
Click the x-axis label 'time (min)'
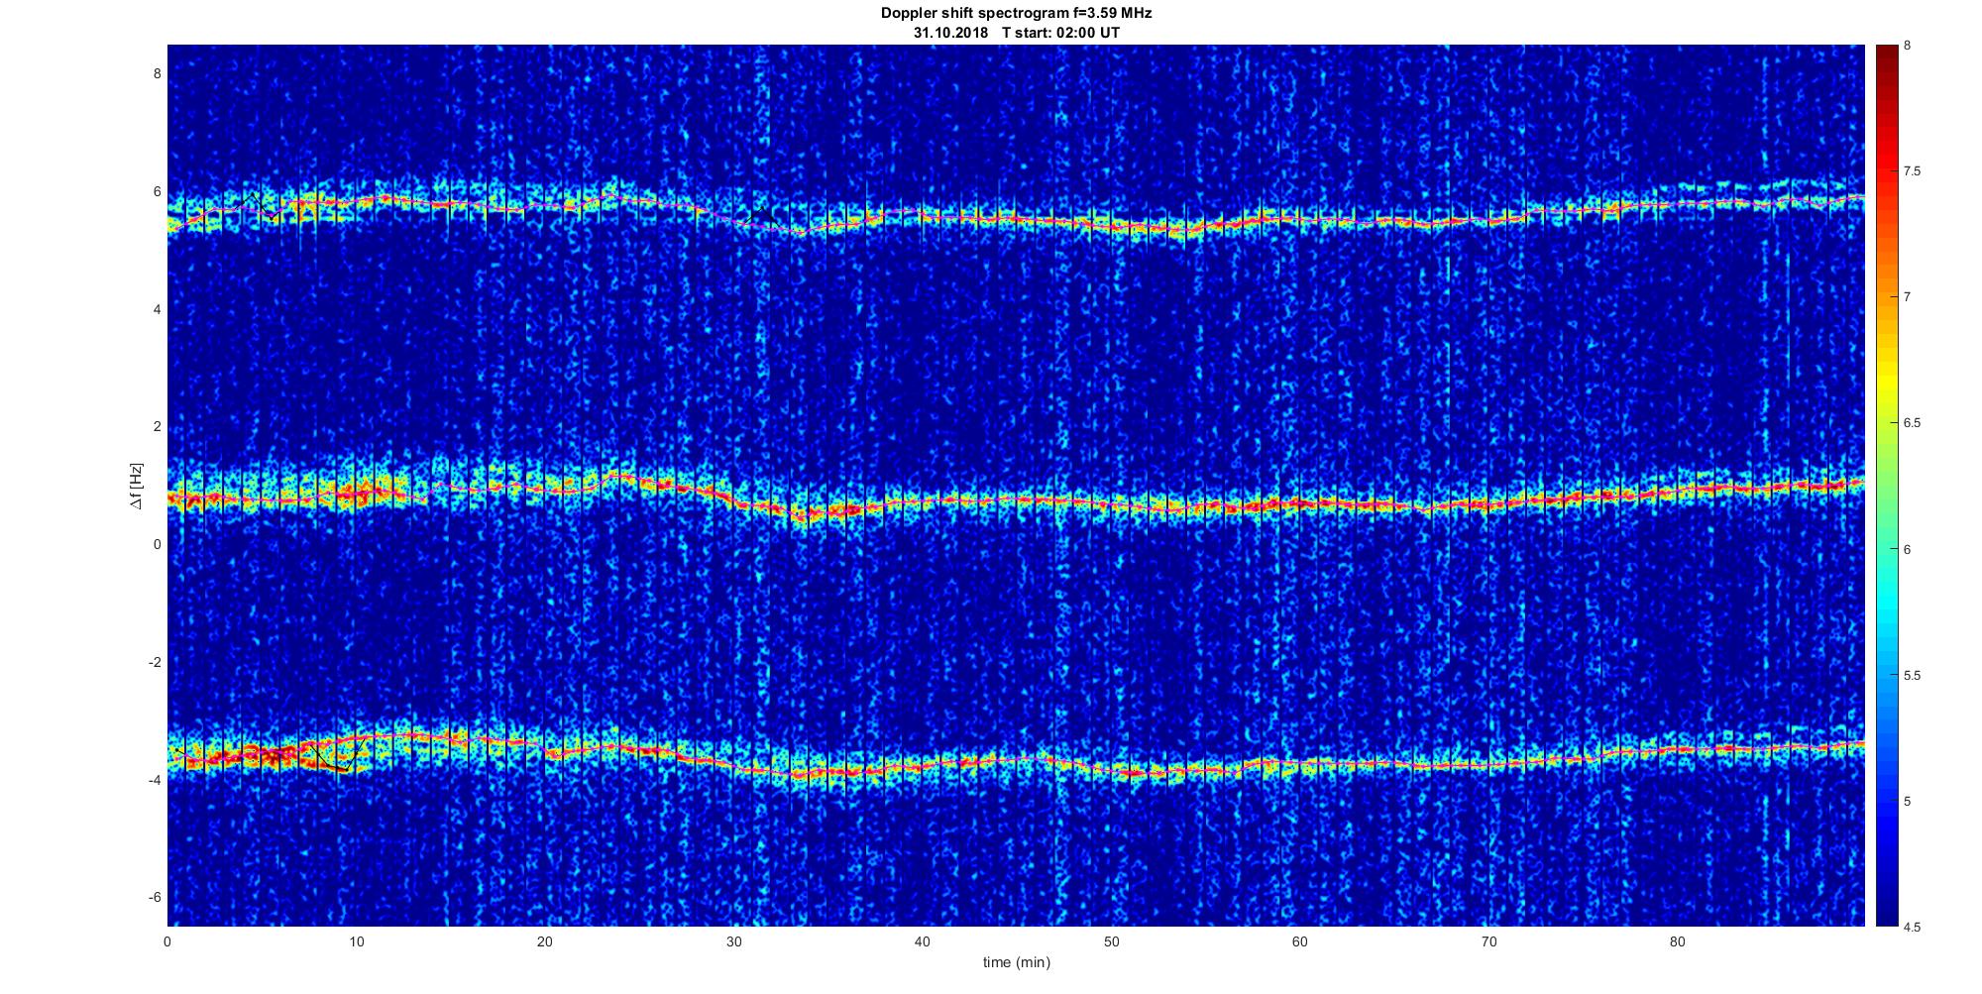click(x=1016, y=962)
